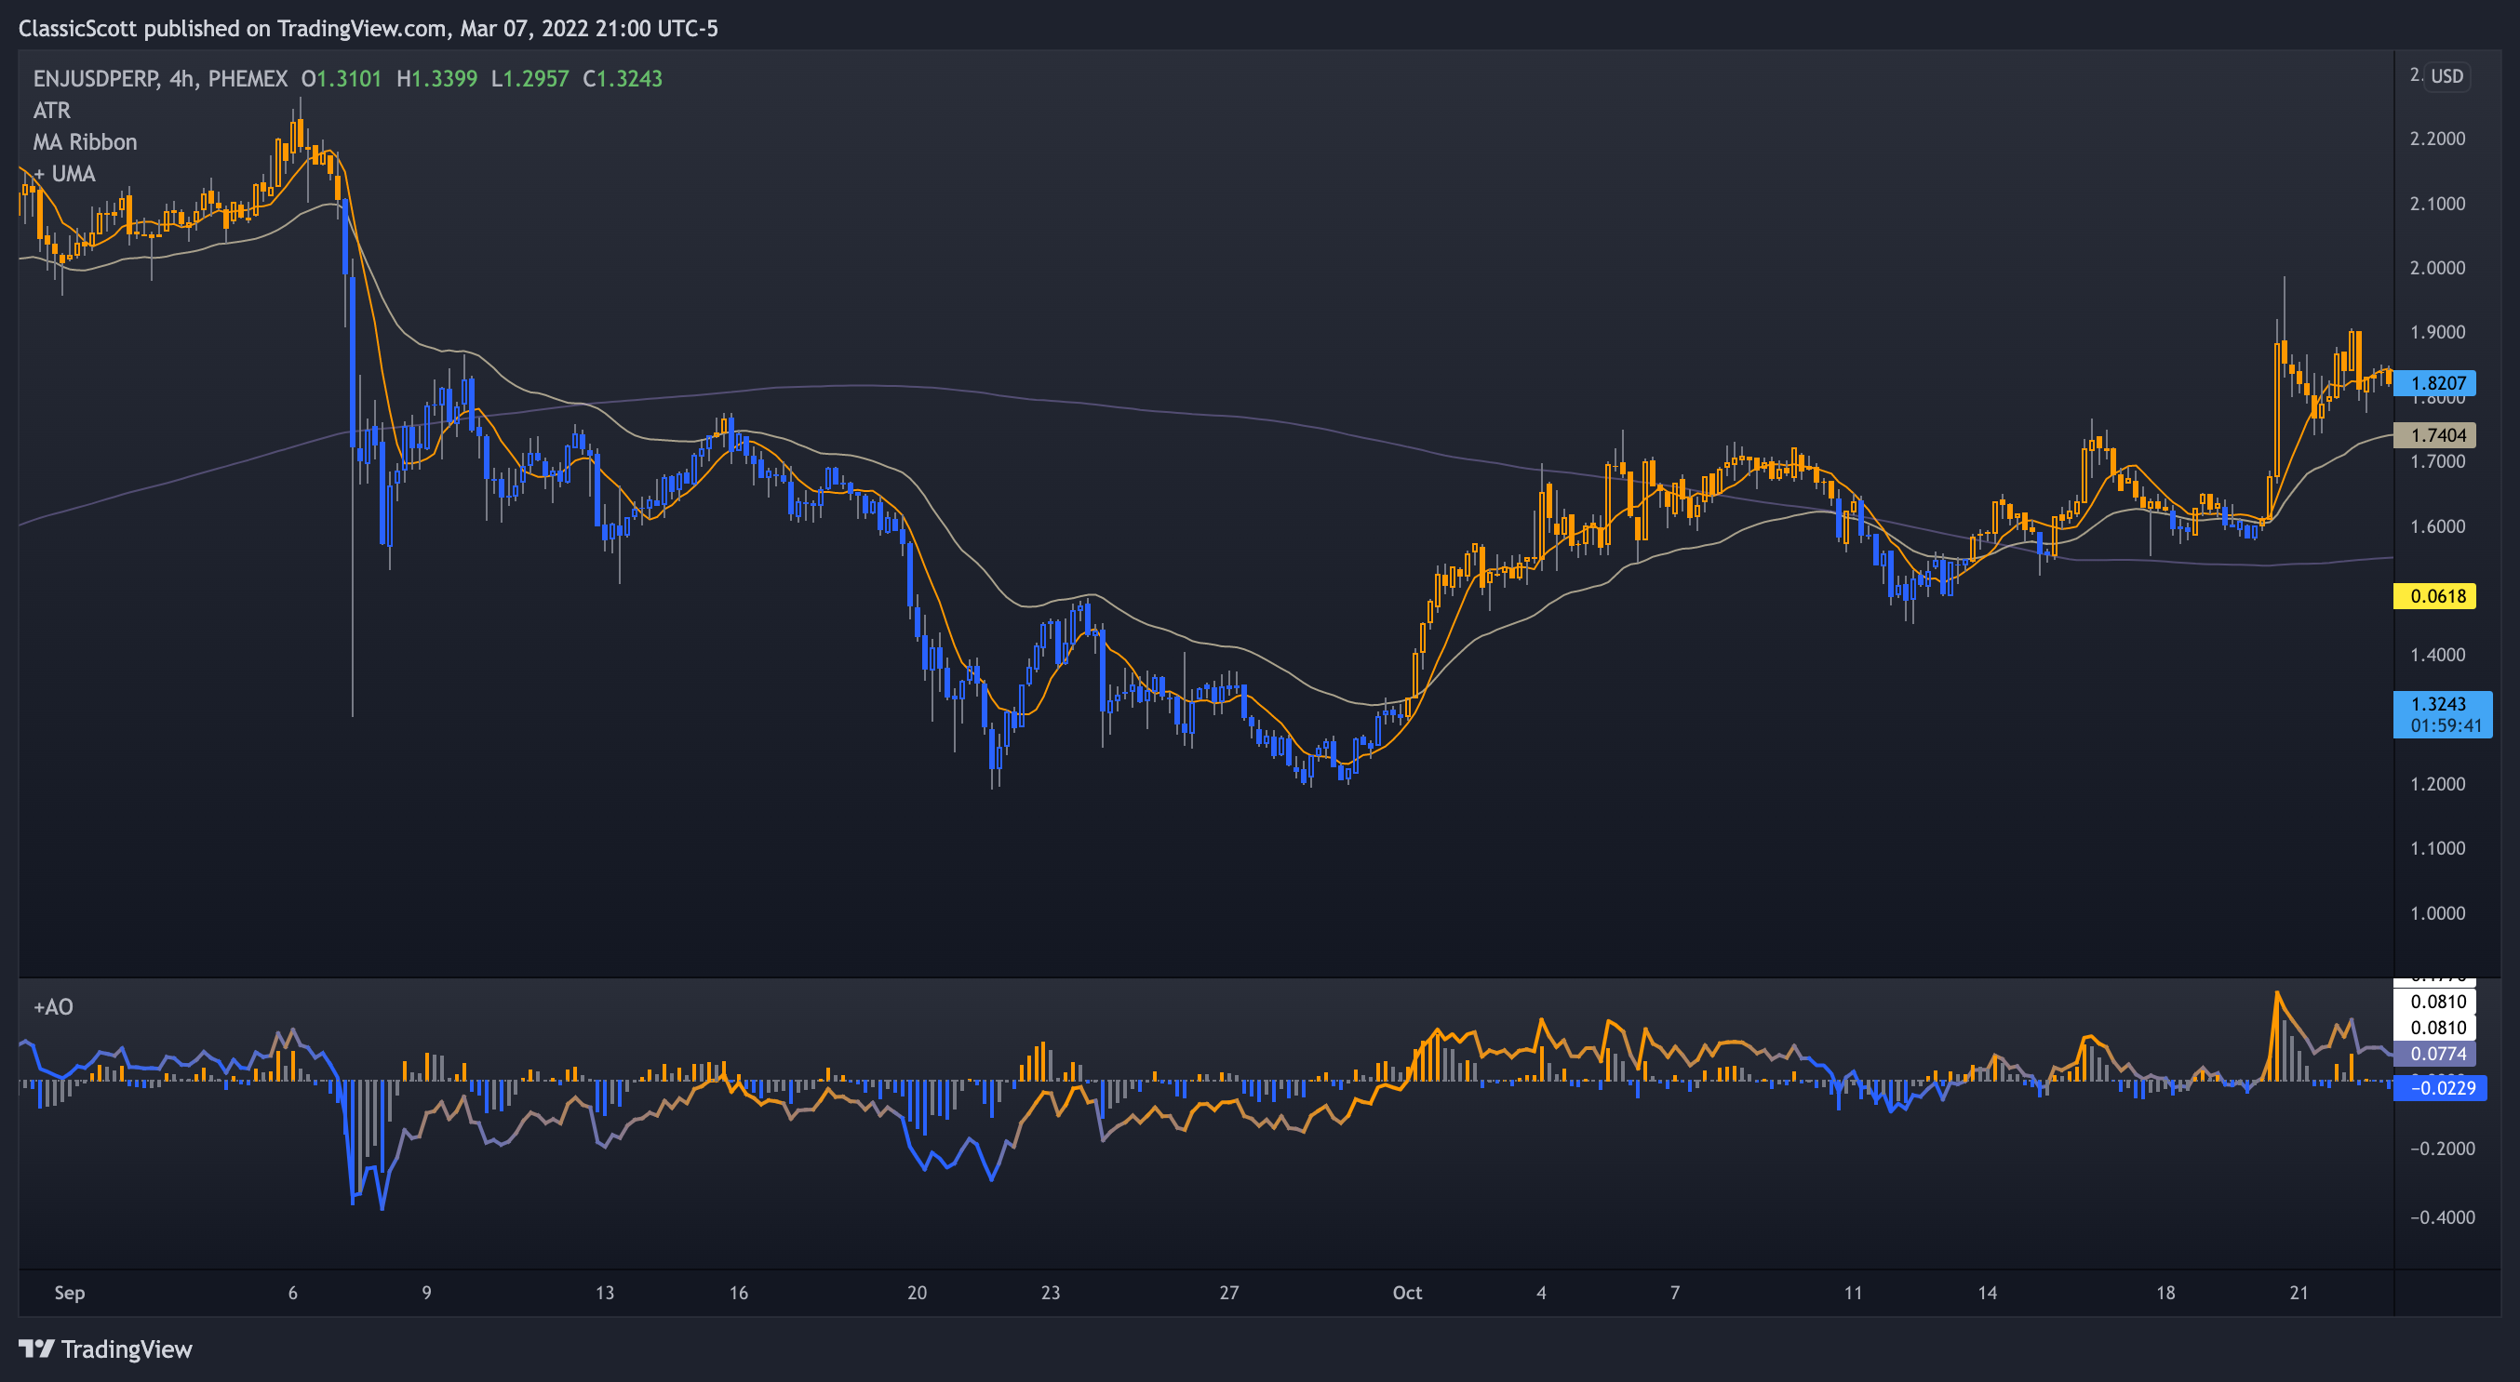Click the 0.0774 purple AO value tag
Screen dimensions: 2520x1382
click(2435, 1054)
